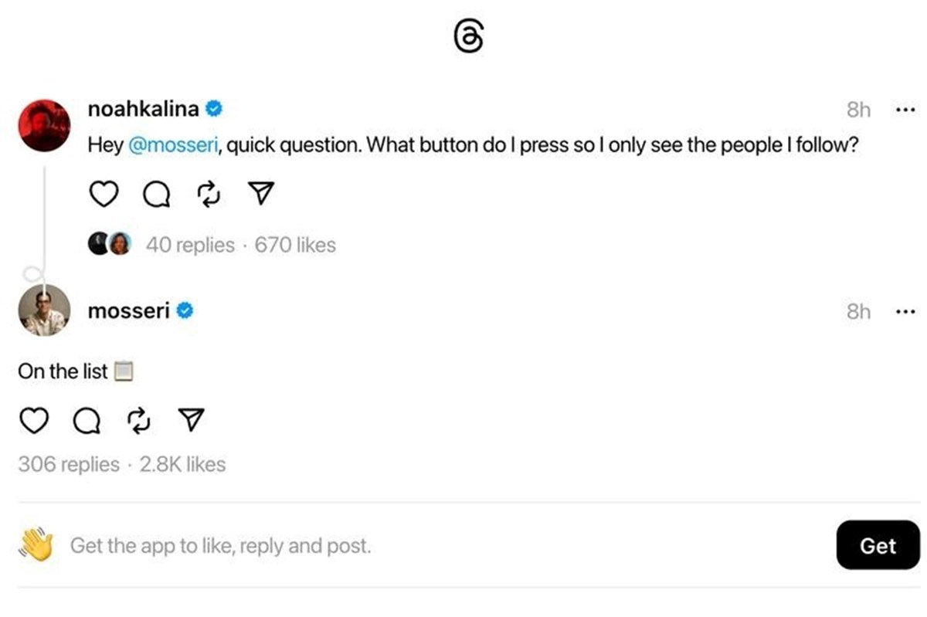927x617 pixels.
Task: Share mosseri's reply with send icon
Action: click(x=191, y=419)
